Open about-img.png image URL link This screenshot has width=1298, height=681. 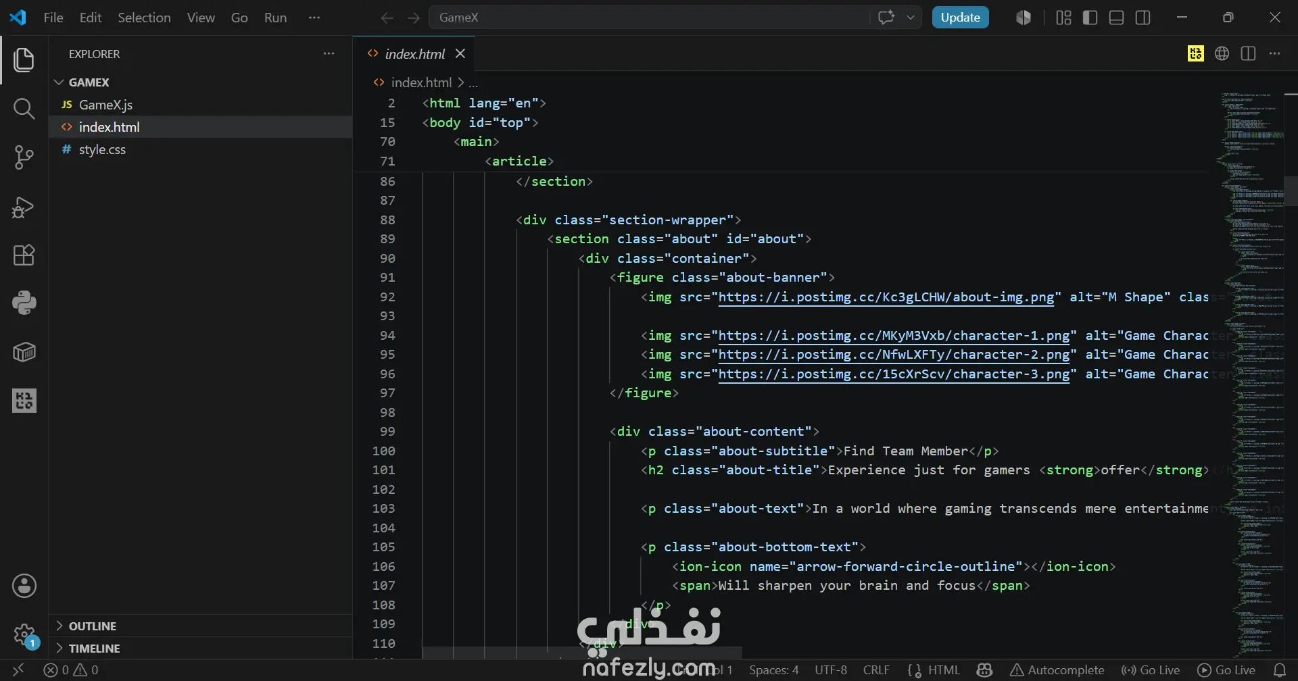(x=886, y=297)
